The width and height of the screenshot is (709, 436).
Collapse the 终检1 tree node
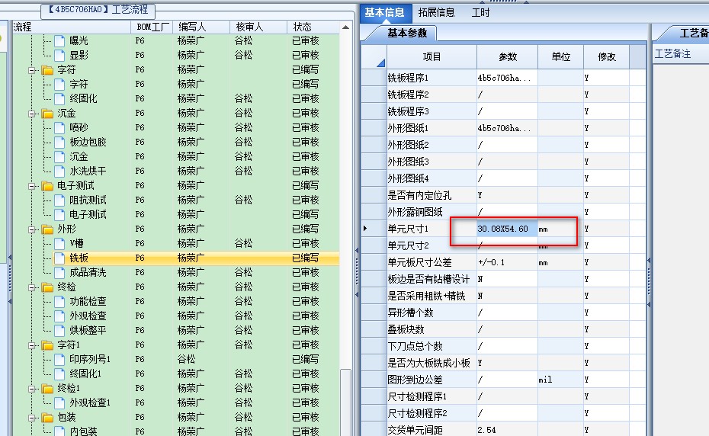point(32,389)
